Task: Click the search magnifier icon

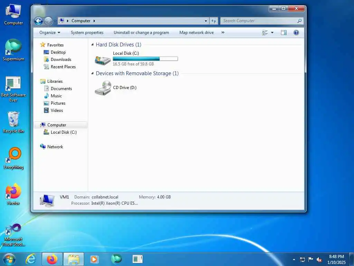Action: click(299, 21)
